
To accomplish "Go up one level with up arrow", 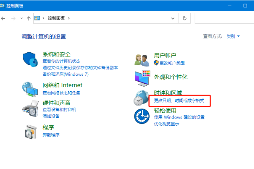I will tap(28, 18).
